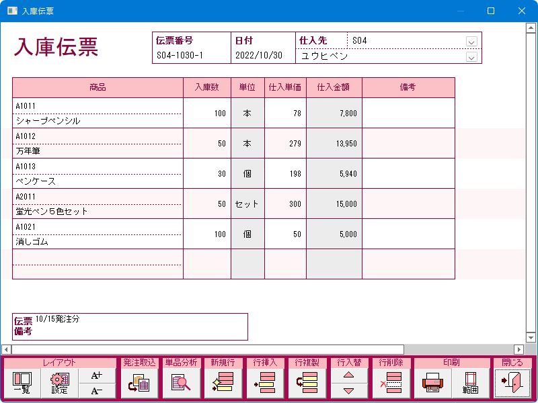Set print range with 範囲 icon
Image resolution: width=538 pixels, height=403 pixels.
pyautogui.click(x=471, y=383)
